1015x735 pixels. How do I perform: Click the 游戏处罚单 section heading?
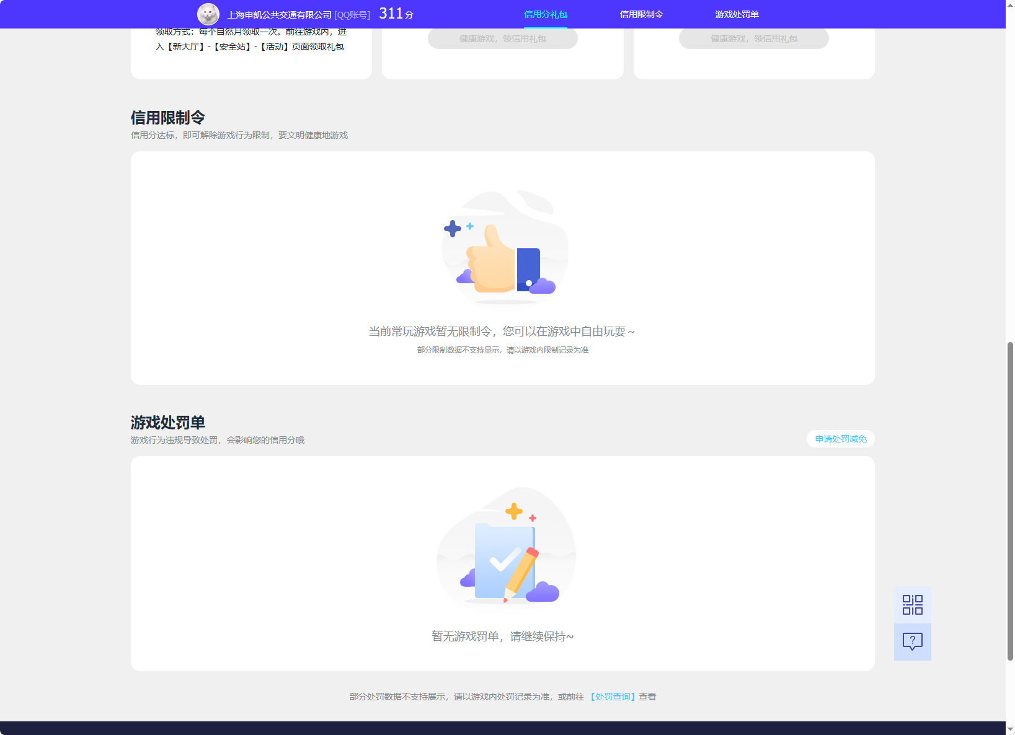tap(168, 423)
